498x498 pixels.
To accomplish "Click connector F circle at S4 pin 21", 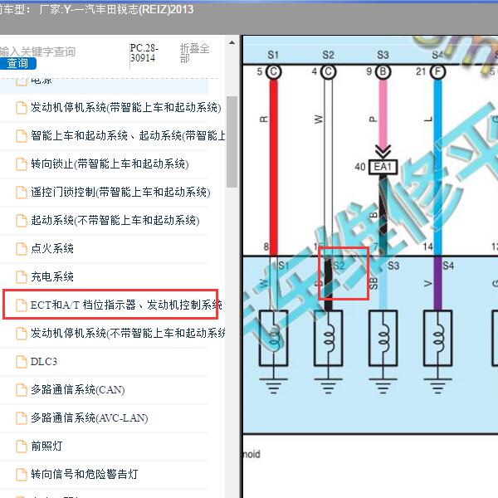I will click(438, 71).
